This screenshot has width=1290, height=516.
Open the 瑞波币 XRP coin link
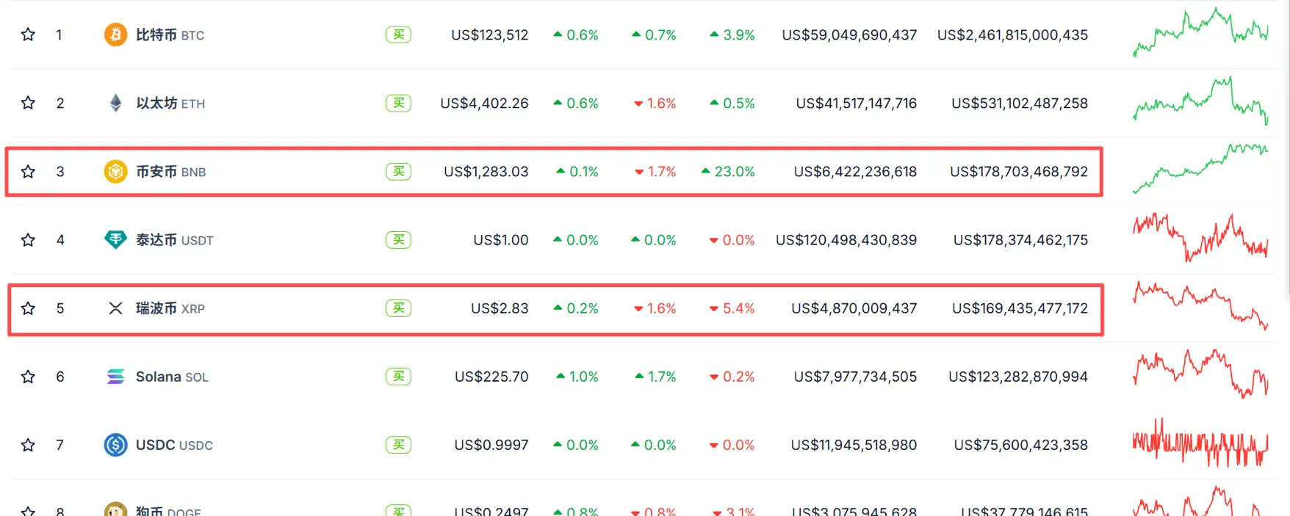[x=170, y=308]
